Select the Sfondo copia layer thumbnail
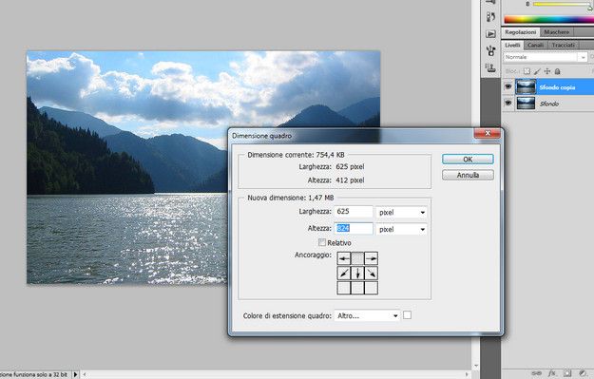Image resolution: width=594 pixels, height=379 pixels. pyautogui.click(x=526, y=87)
